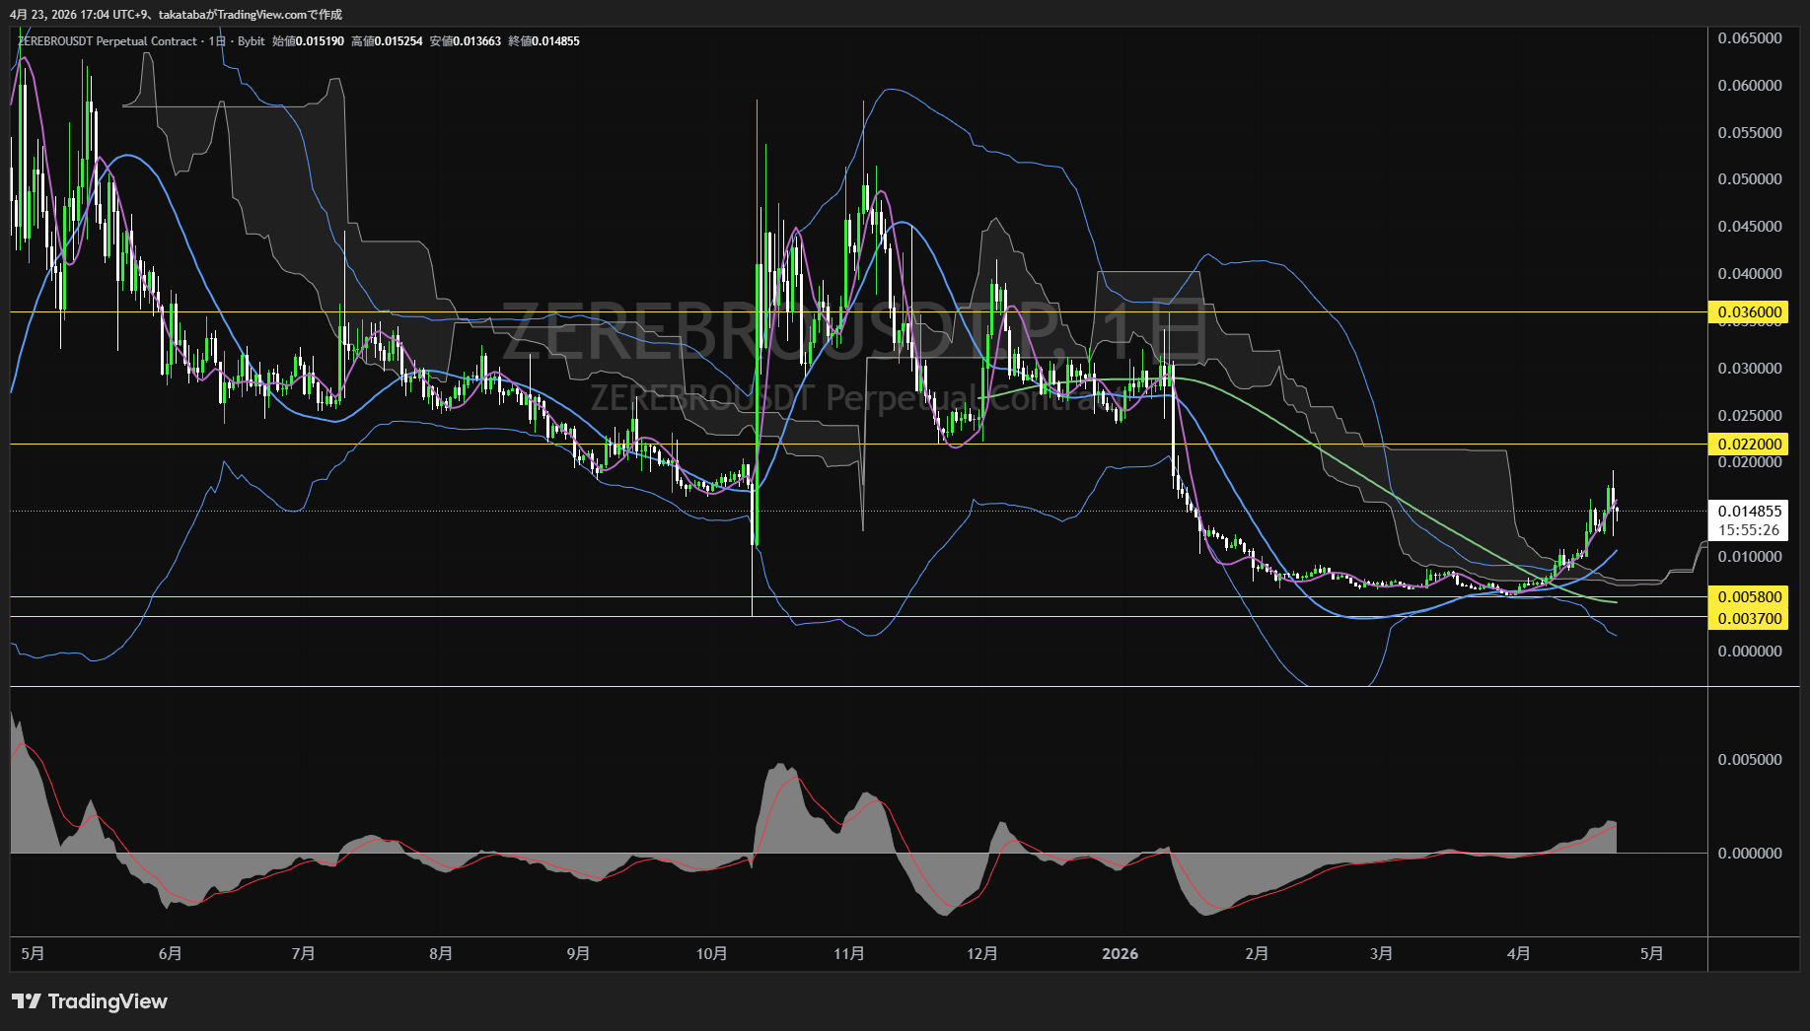Image resolution: width=1810 pixels, height=1031 pixels.
Task: Click the 0.065000 top price scale value
Action: [x=1750, y=38]
